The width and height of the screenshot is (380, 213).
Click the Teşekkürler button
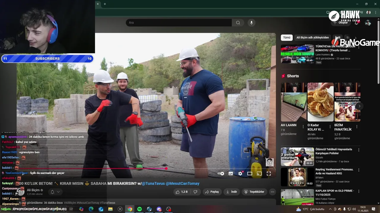[x=254, y=192]
